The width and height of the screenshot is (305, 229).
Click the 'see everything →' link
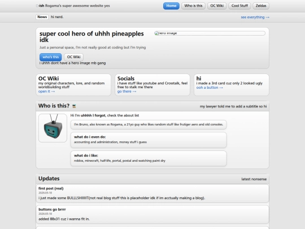(x=255, y=18)
